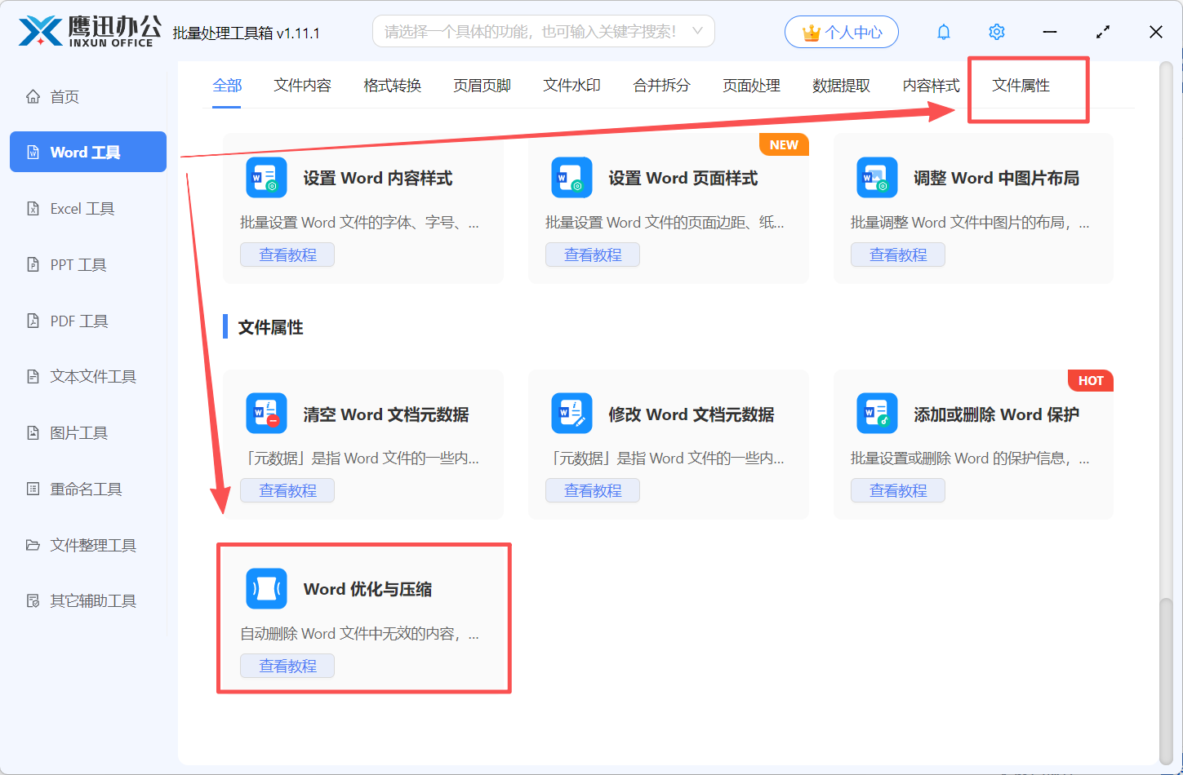Click 查看教程 under Word 优化与压缩
The width and height of the screenshot is (1183, 775).
click(x=287, y=666)
